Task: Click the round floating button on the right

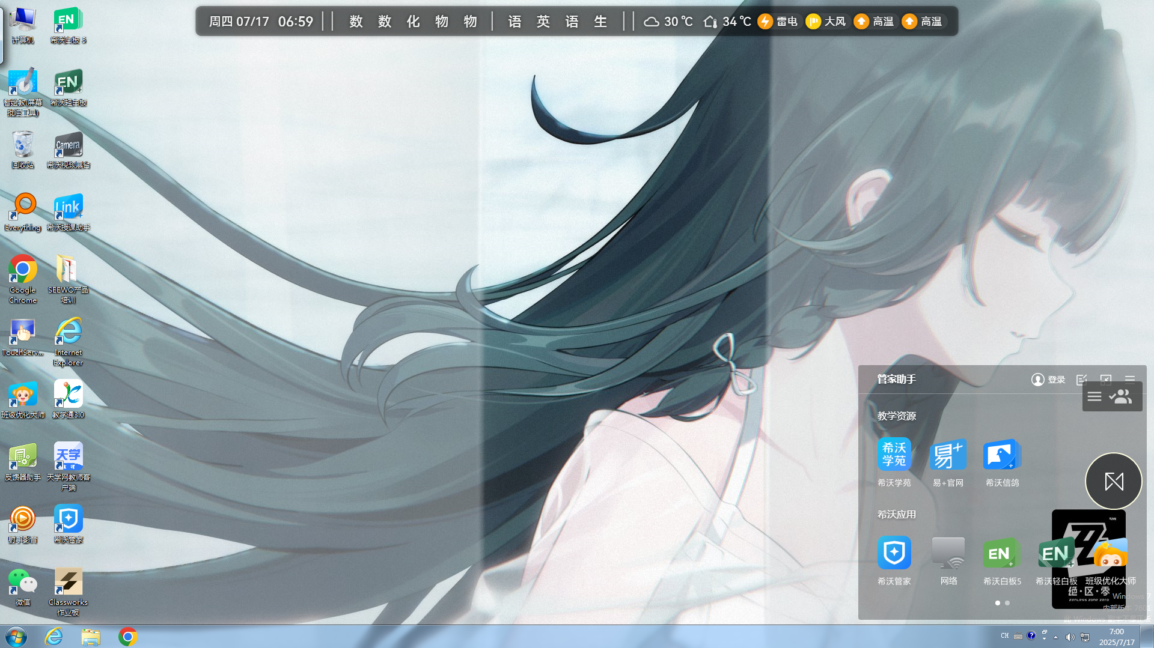Action: [x=1114, y=481]
